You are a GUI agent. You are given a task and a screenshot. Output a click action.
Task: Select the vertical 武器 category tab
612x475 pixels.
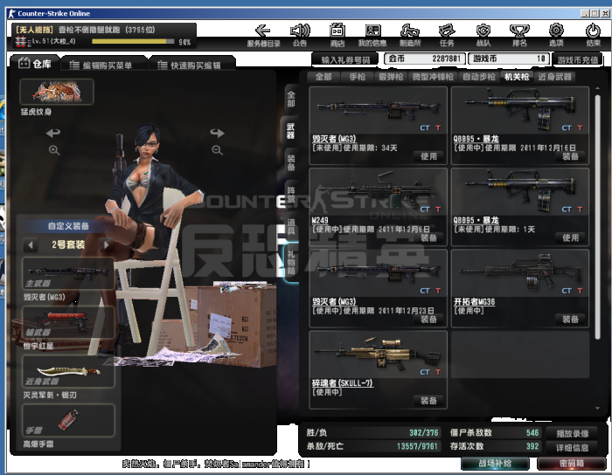point(291,131)
